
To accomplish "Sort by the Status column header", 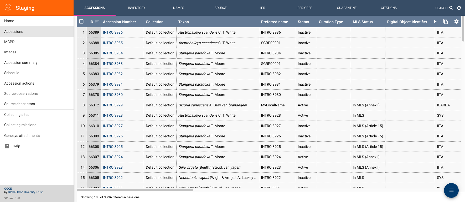I will (x=303, y=22).
